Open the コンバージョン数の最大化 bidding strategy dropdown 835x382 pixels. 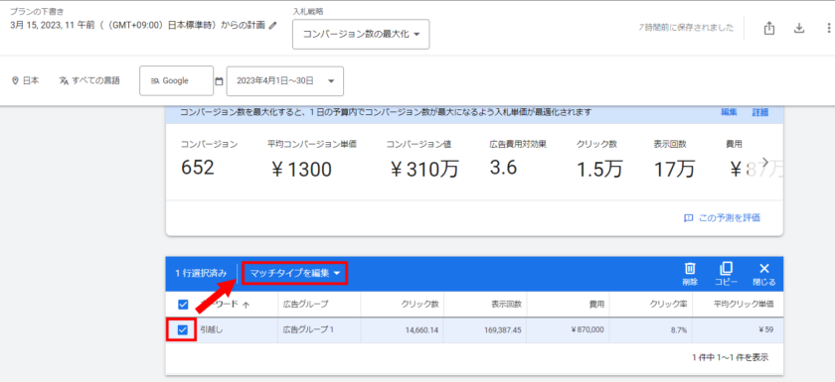tap(361, 35)
